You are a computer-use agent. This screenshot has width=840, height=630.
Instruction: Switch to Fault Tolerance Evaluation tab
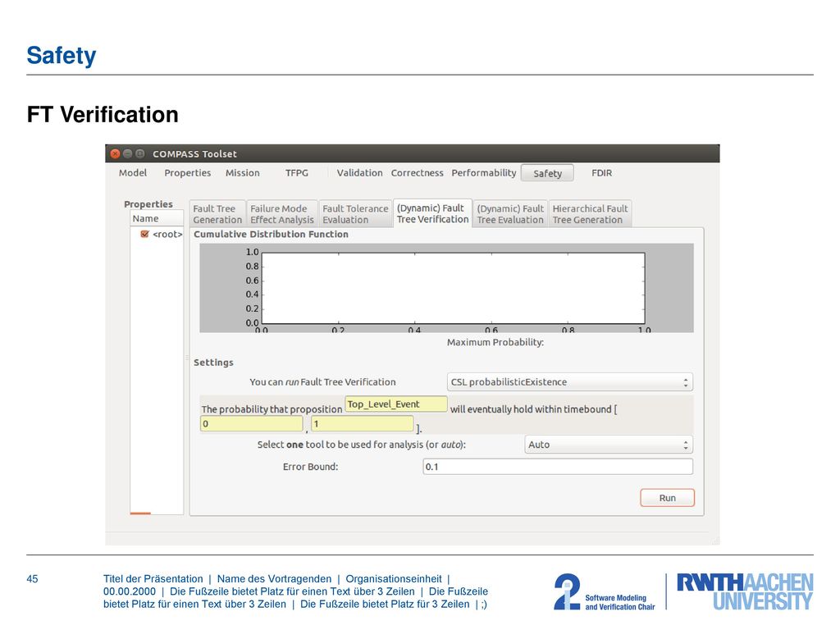click(355, 214)
